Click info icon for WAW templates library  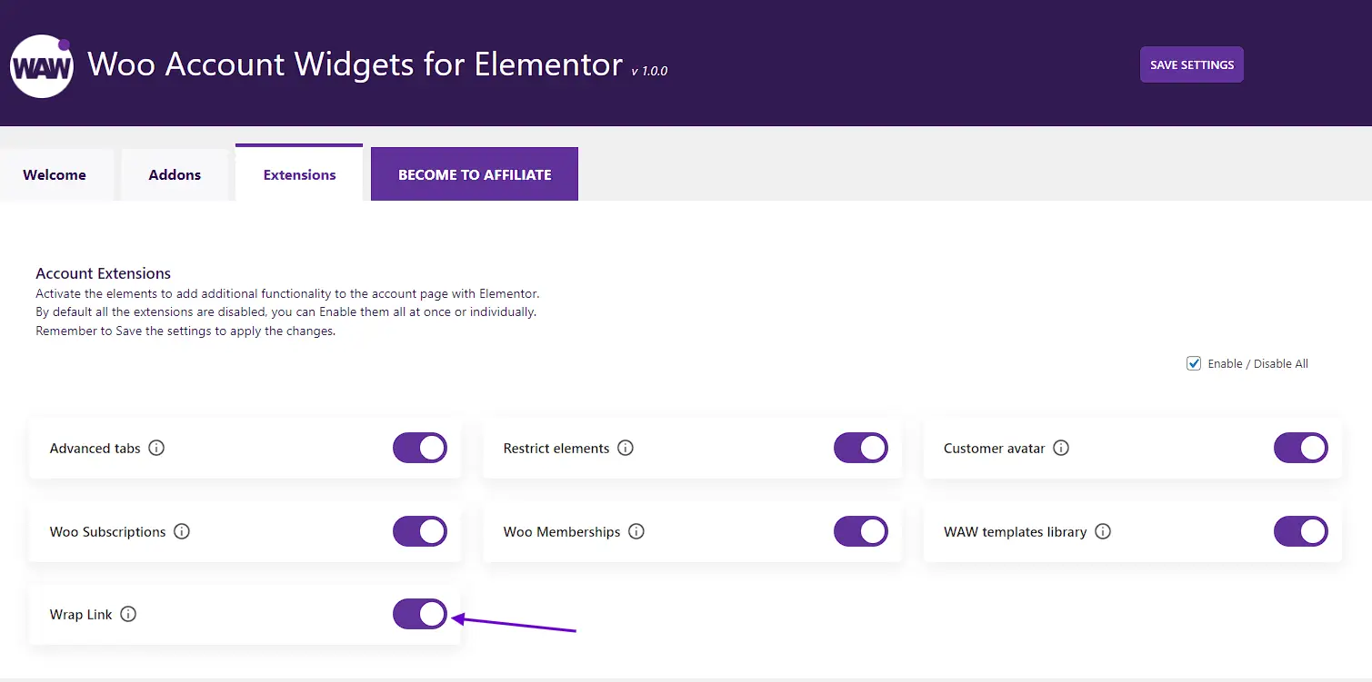point(1103,531)
